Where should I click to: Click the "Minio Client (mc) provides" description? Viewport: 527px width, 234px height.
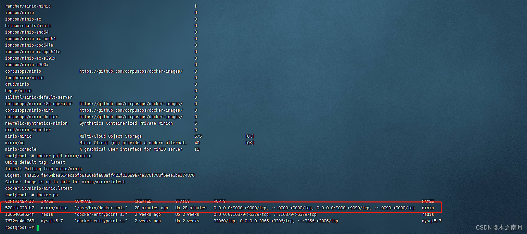point(133,143)
